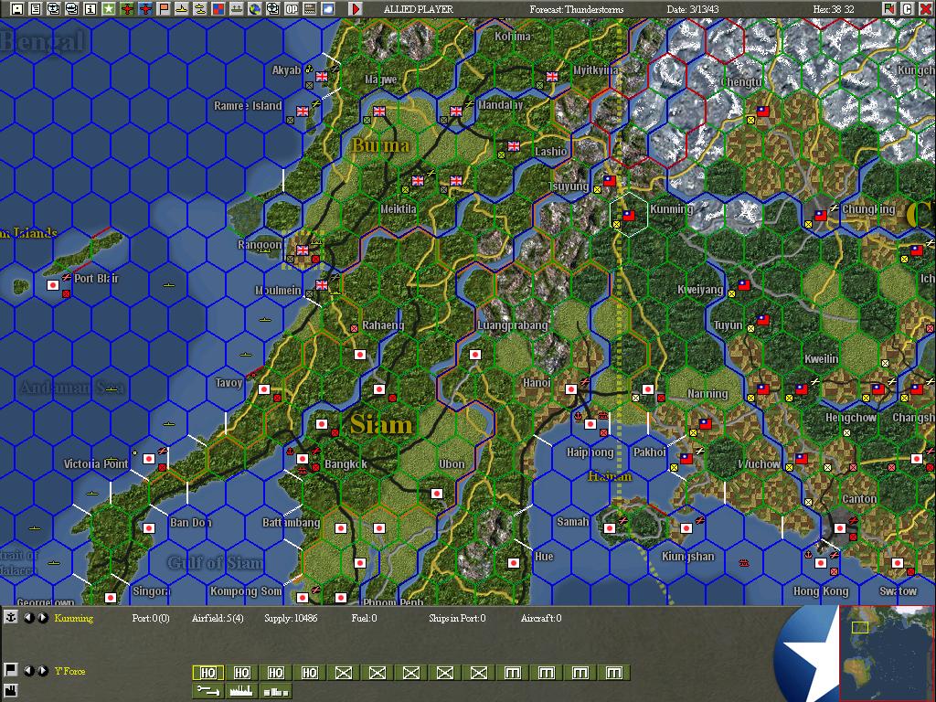
Task: Click the 'Port: 0(0)' text
Action: coord(151,618)
